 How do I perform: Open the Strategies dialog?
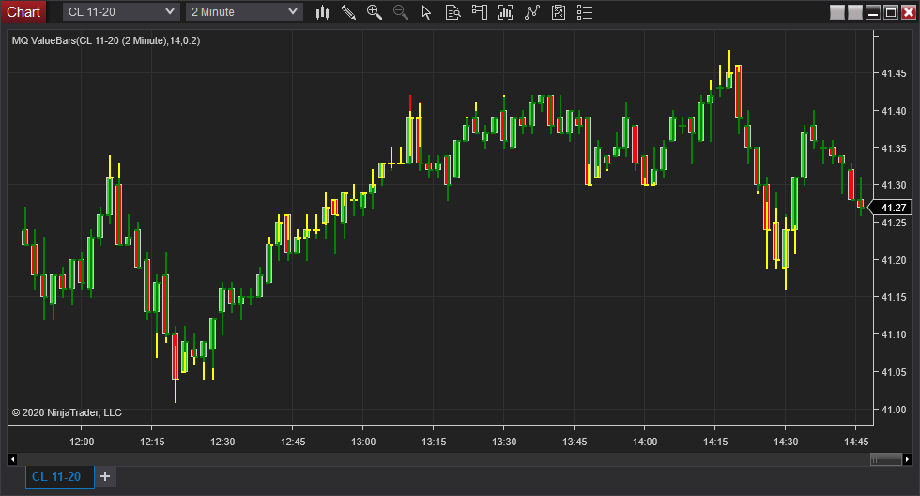point(559,12)
